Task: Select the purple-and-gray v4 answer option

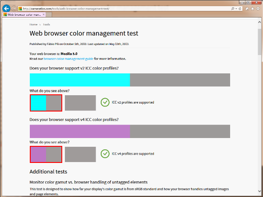Action: (x=46, y=155)
